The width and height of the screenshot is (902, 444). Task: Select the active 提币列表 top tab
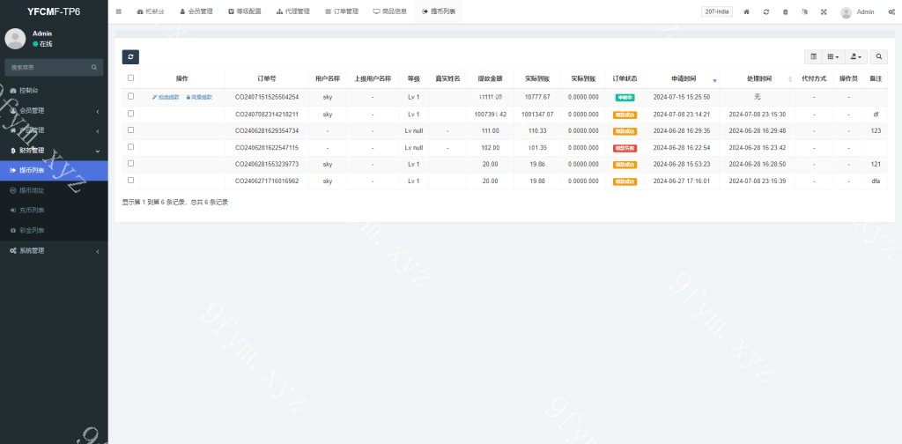click(x=439, y=11)
